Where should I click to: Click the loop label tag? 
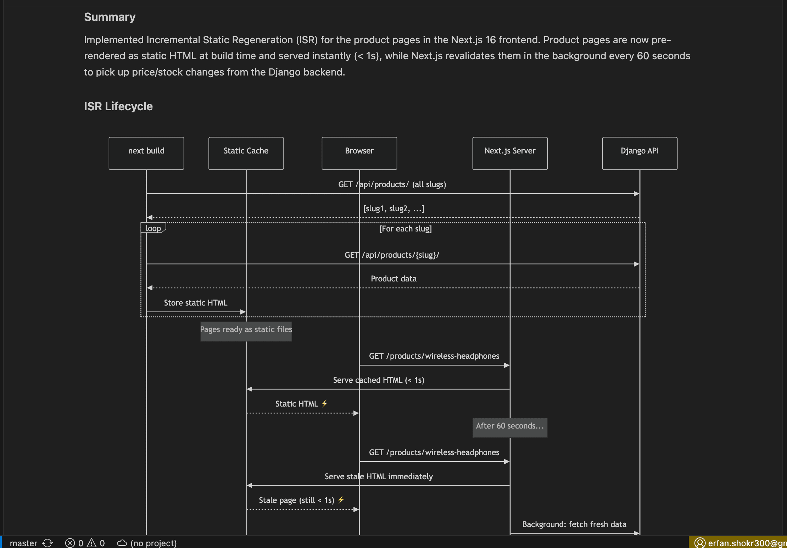pyautogui.click(x=153, y=228)
